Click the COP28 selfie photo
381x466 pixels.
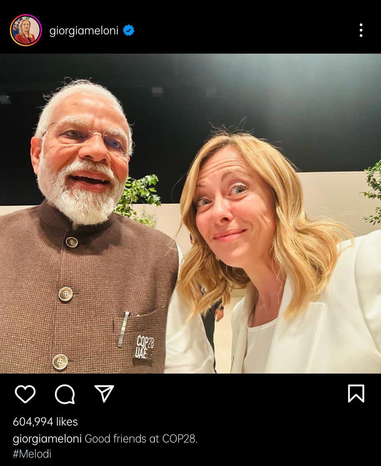(x=190, y=215)
